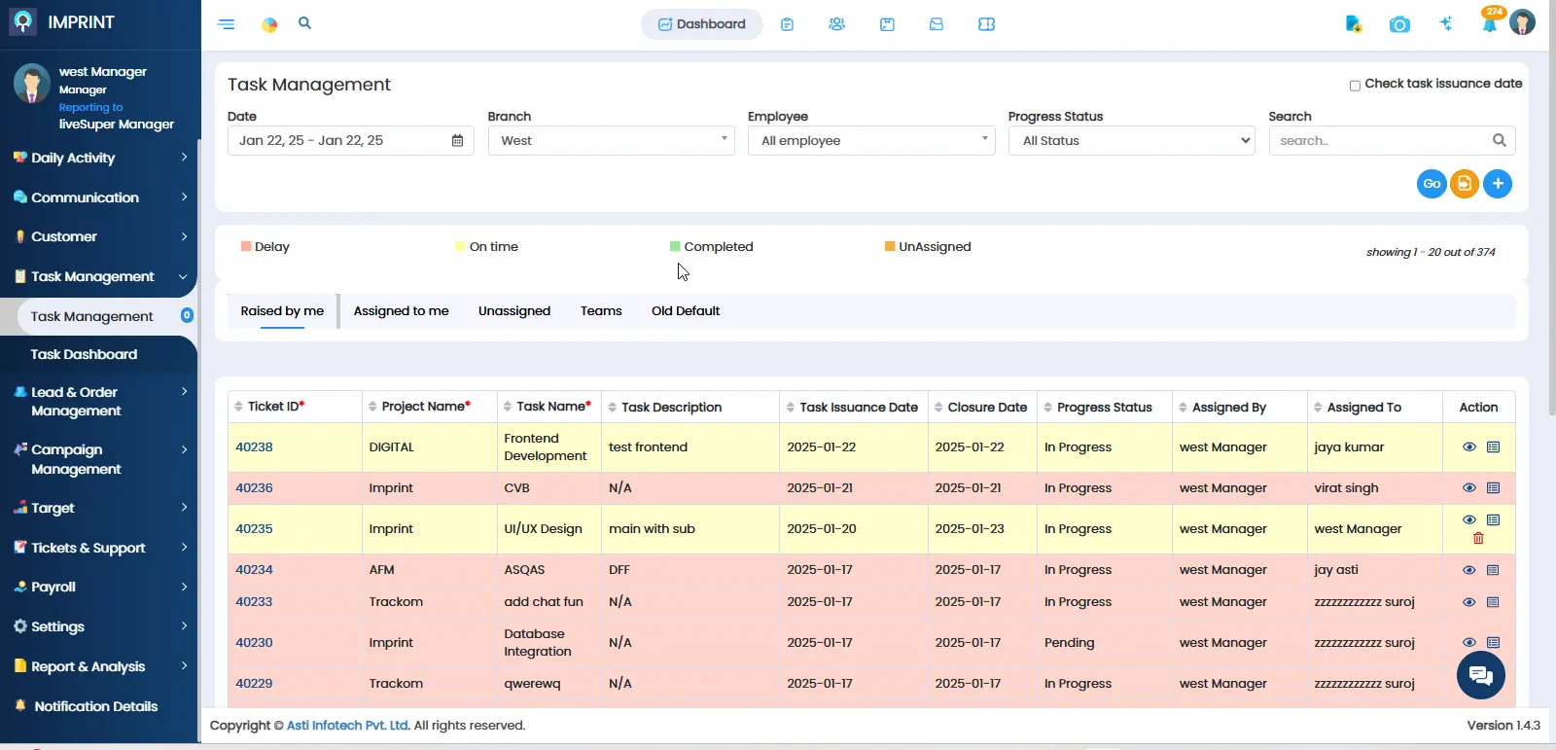Click the orange export icon button
This screenshot has width=1556, height=750.
(x=1465, y=184)
